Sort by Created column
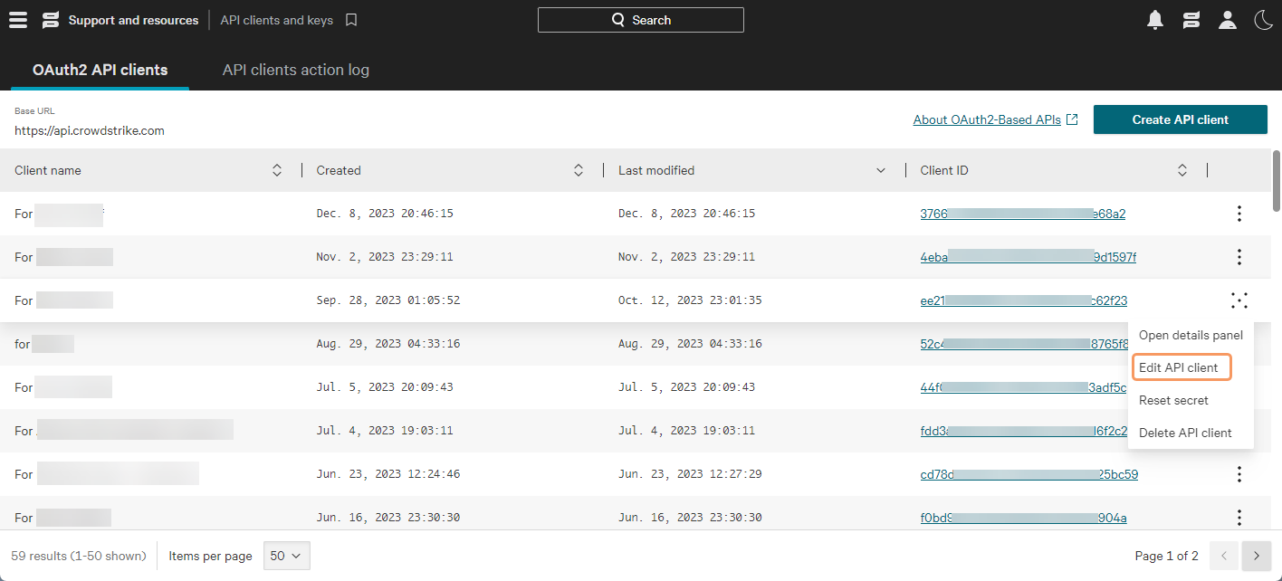1282x581 pixels. click(579, 170)
